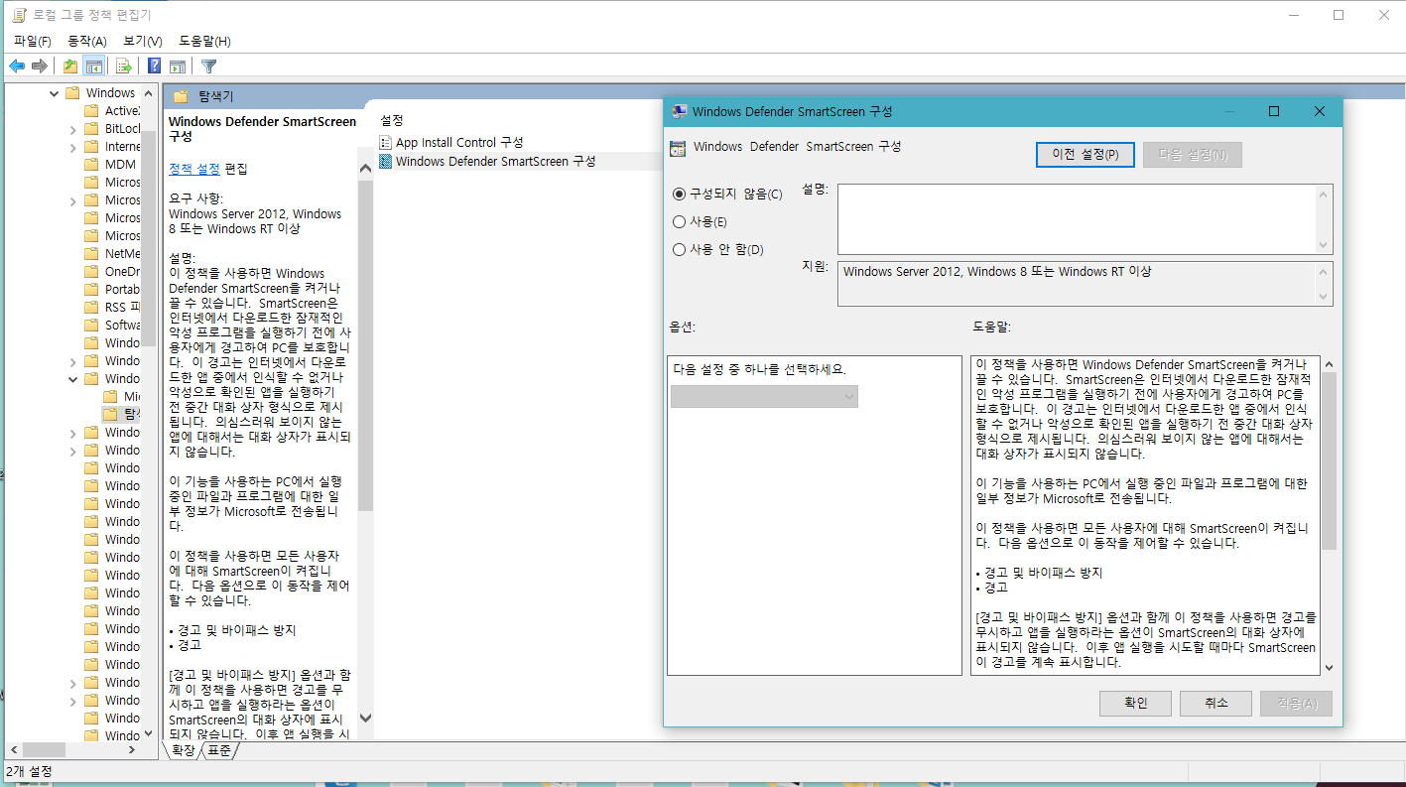The image size is (1406, 787).
Task: Click the App Install Control policy icon
Action: tap(386, 143)
